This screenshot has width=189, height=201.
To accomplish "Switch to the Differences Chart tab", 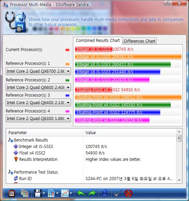I will 139,41.
